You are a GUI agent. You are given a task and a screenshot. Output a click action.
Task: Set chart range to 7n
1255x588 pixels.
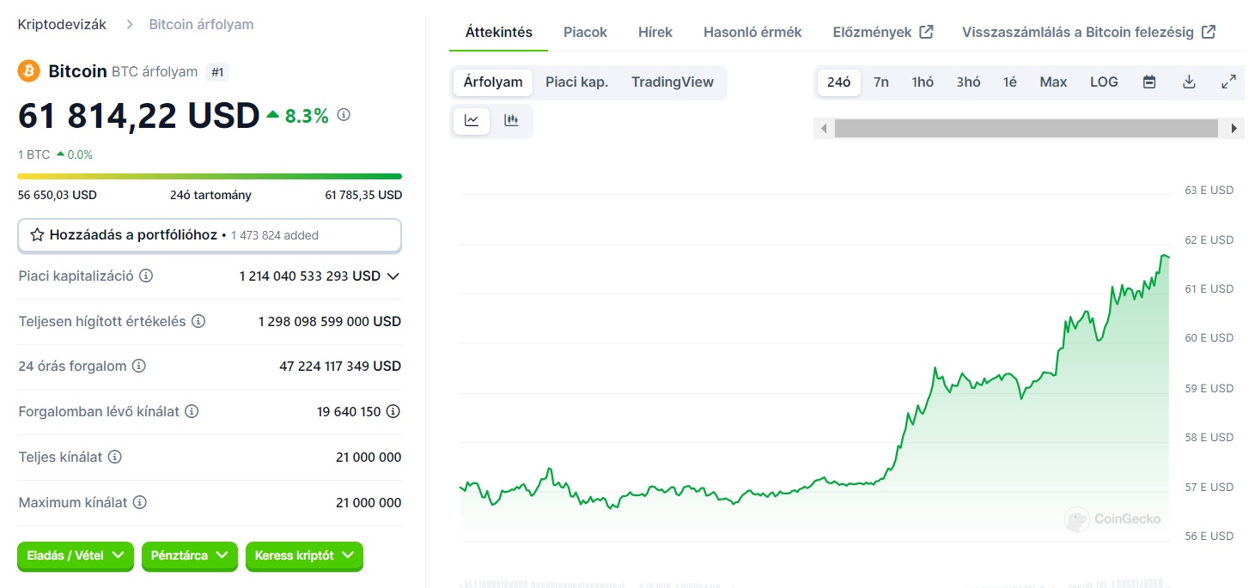(x=881, y=82)
